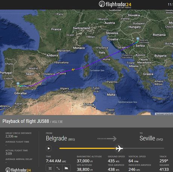173x172 pixels.
Task: Click the '2,336 KM' great circle distance value
Action: [x=11, y=136]
